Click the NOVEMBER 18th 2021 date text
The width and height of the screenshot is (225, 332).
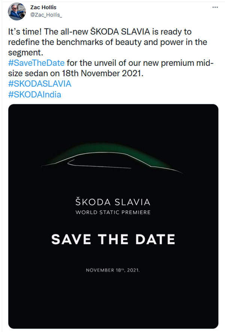(x=112, y=270)
